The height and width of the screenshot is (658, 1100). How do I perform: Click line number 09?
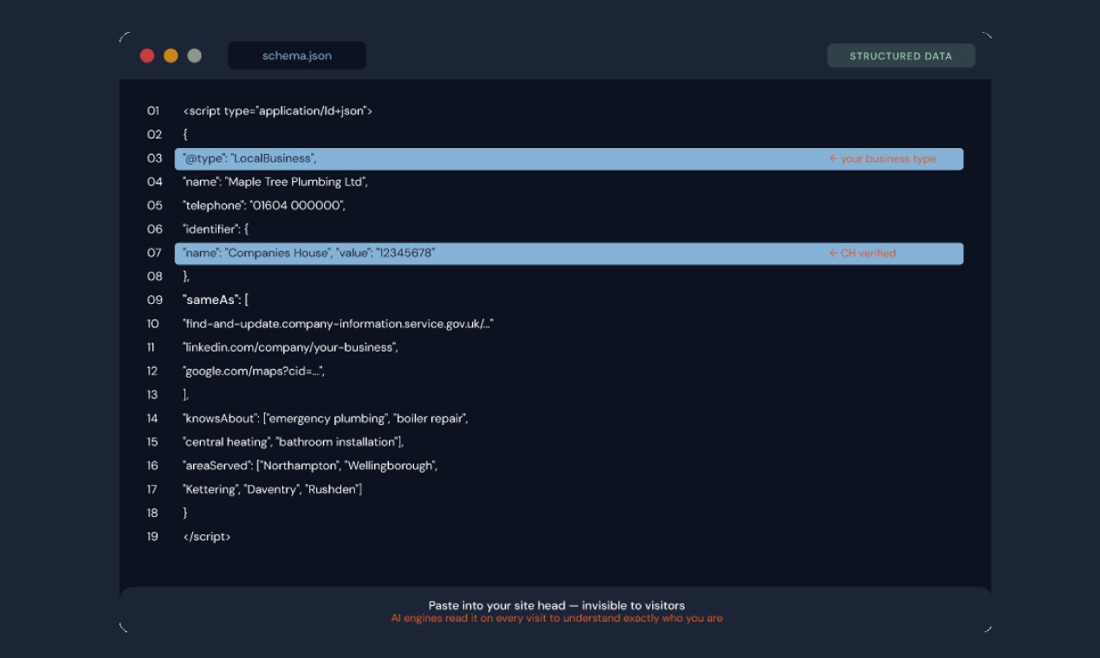click(154, 300)
